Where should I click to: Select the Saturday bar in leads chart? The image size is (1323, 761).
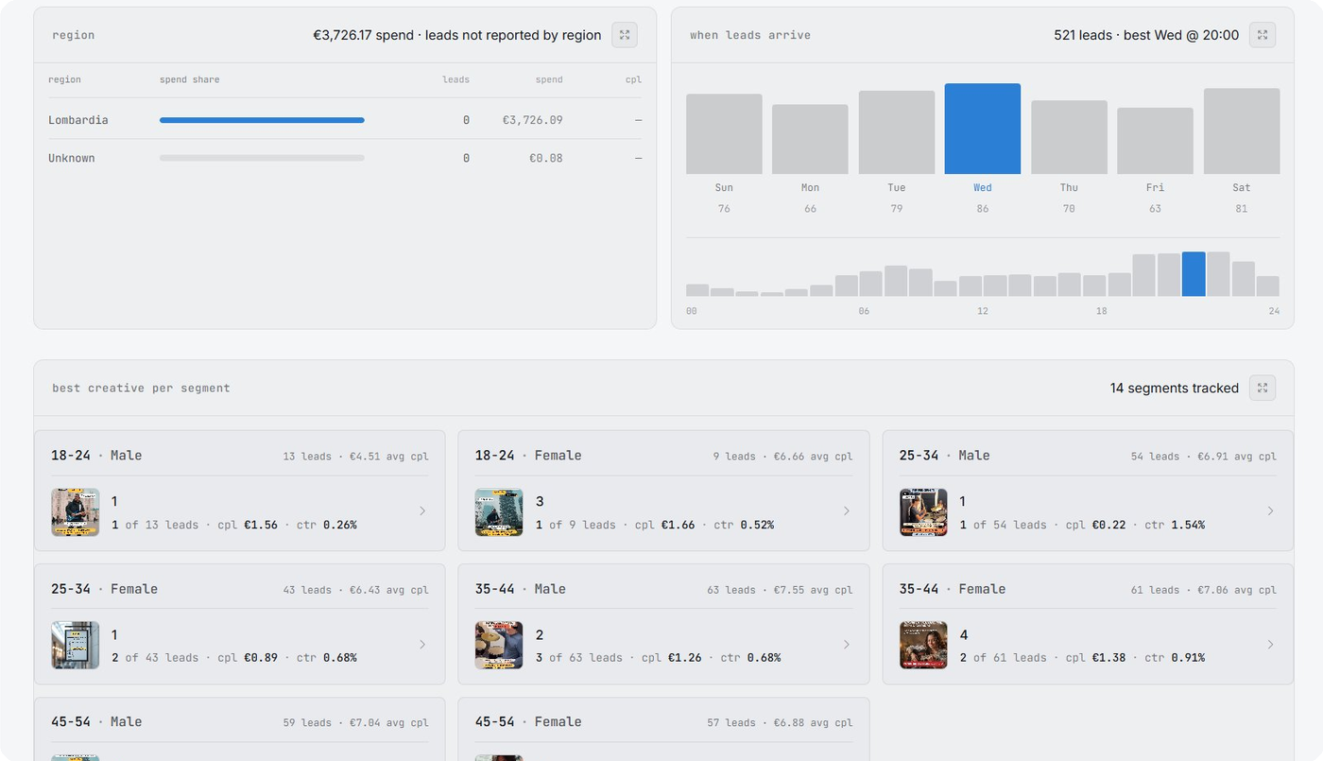click(1242, 131)
